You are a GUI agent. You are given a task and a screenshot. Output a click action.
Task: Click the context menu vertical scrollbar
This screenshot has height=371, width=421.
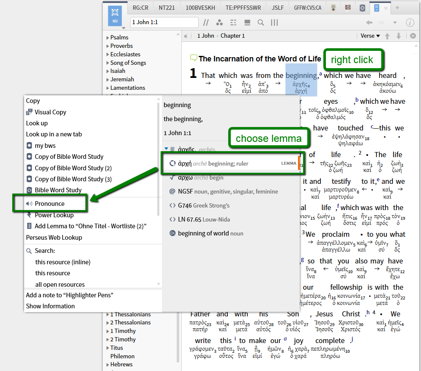(x=159, y=159)
